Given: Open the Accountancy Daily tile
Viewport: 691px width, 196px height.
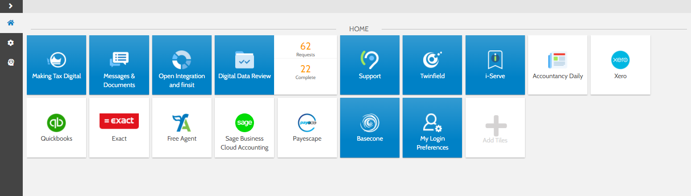Looking at the screenshot, I should click(558, 65).
